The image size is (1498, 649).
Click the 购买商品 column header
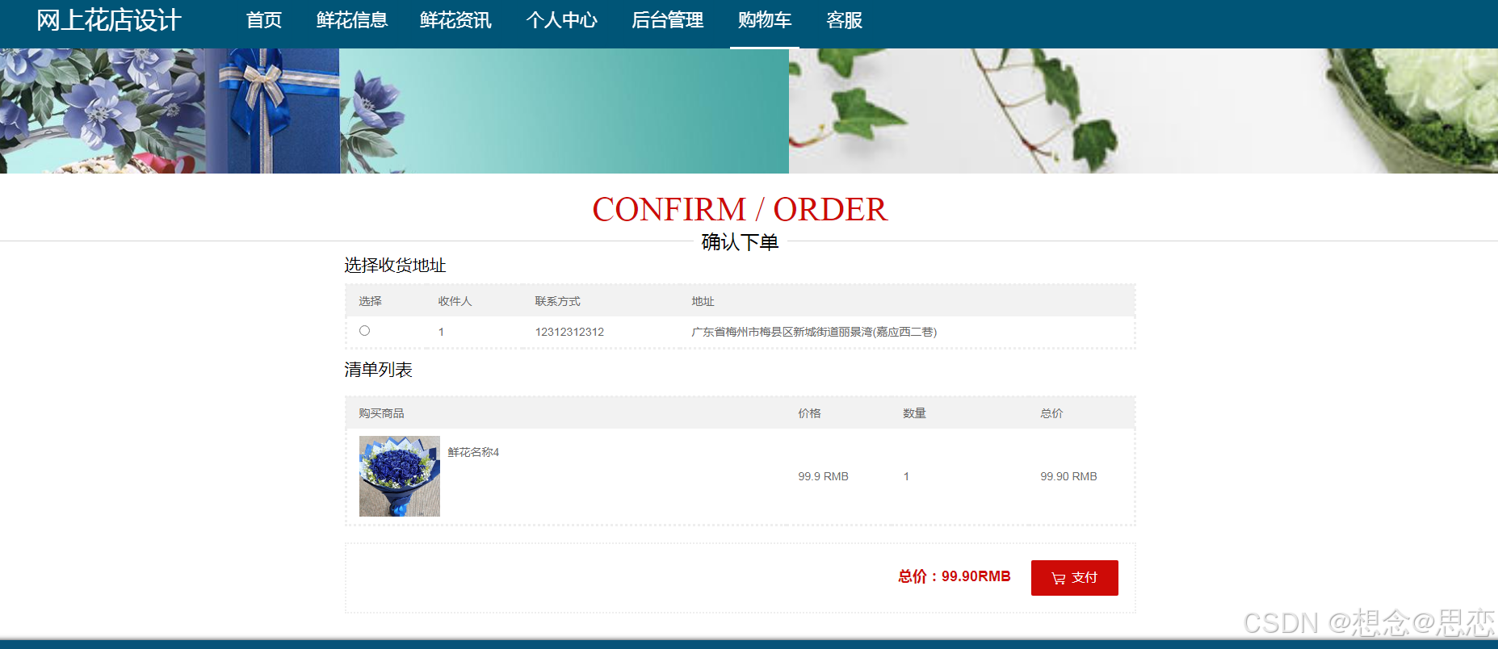click(381, 413)
